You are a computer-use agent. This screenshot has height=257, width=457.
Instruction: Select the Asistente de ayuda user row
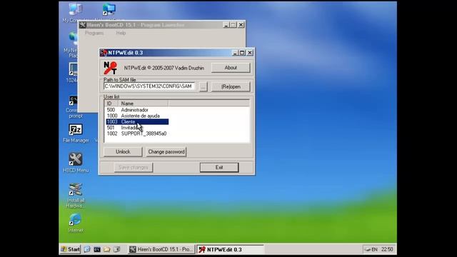(137, 116)
